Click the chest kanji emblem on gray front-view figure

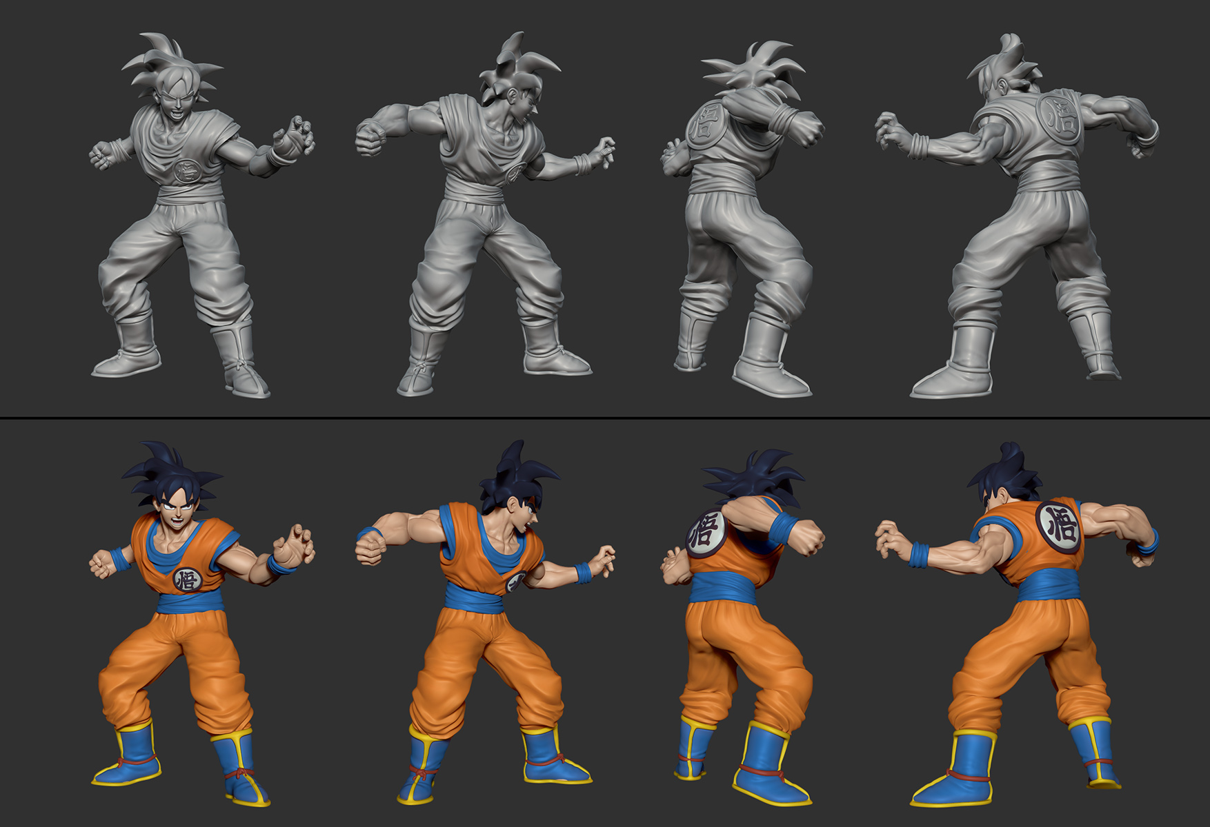(187, 170)
